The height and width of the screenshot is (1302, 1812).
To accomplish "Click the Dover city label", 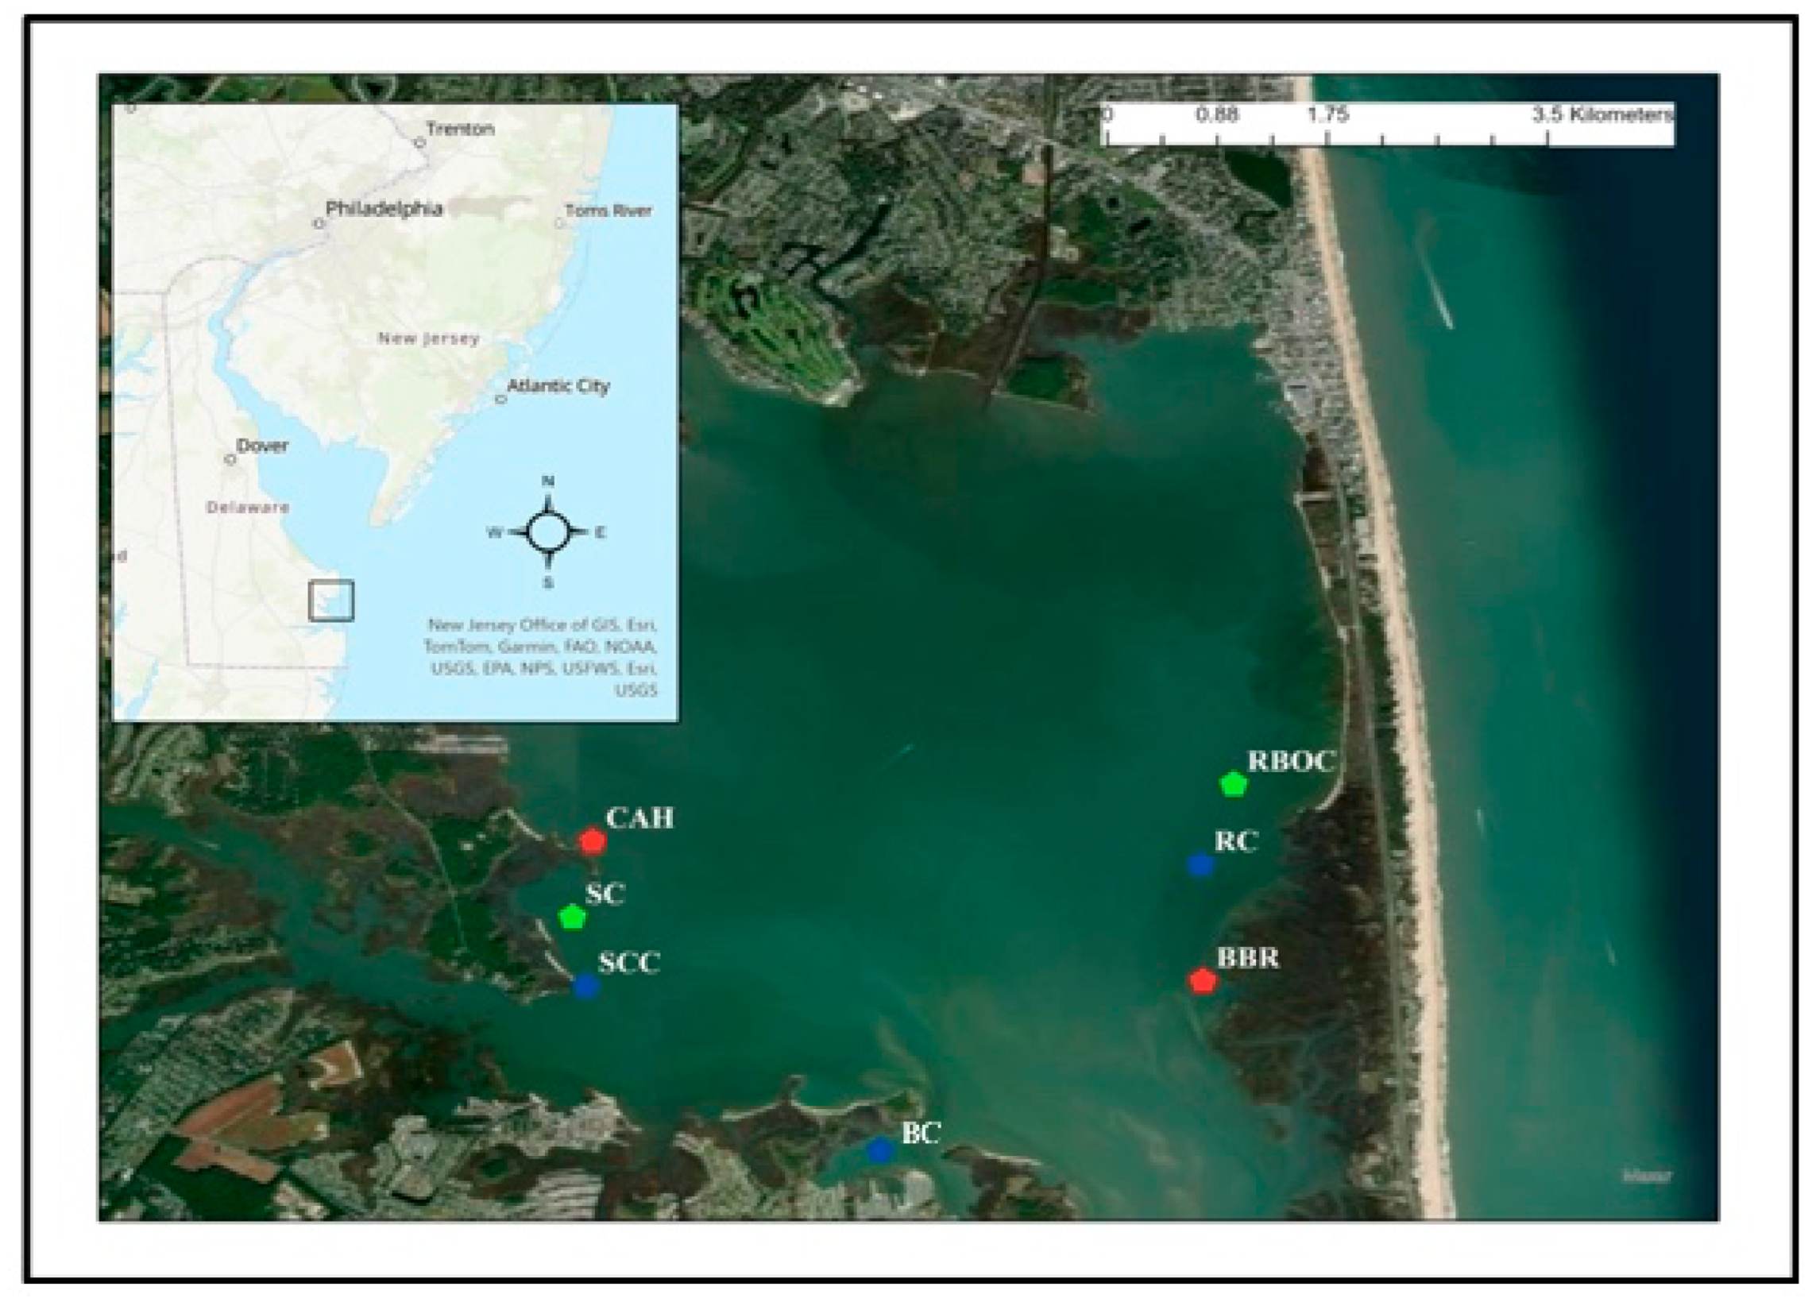I will tap(262, 446).
